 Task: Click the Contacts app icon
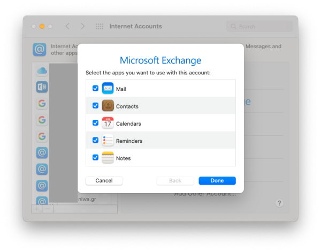tap(108, 105)
